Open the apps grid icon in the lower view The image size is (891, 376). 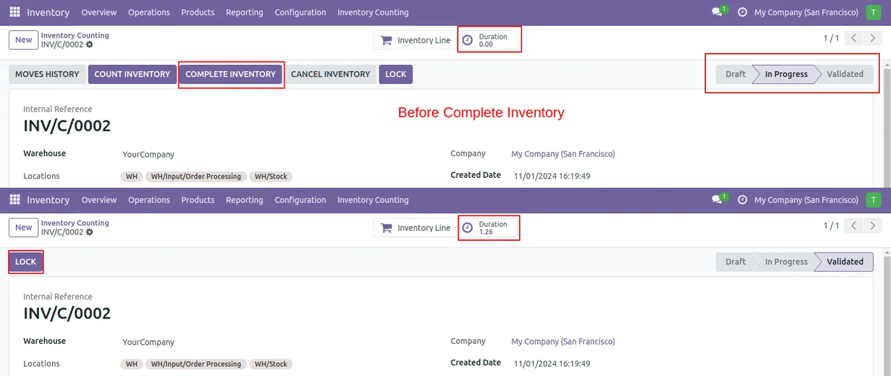15,199
